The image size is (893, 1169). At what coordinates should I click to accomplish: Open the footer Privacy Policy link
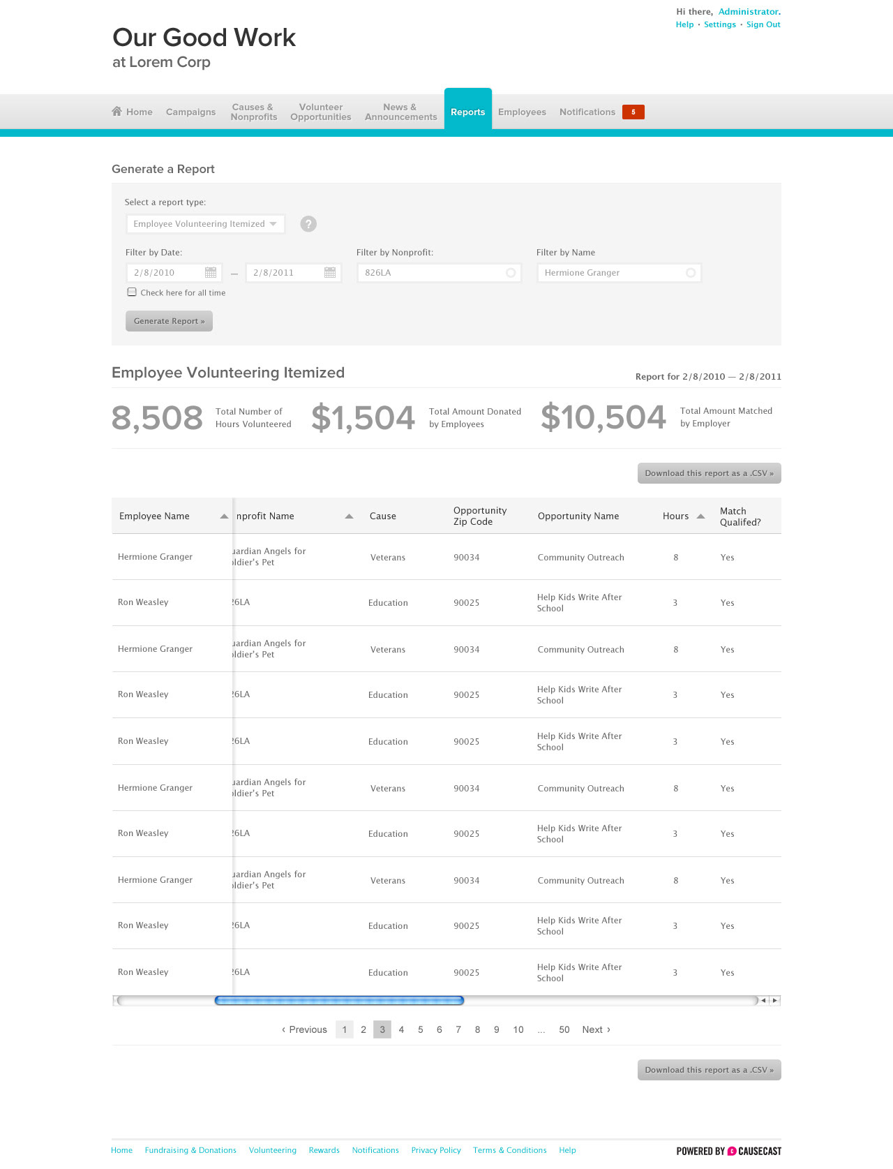click(x=436, y=1150)
